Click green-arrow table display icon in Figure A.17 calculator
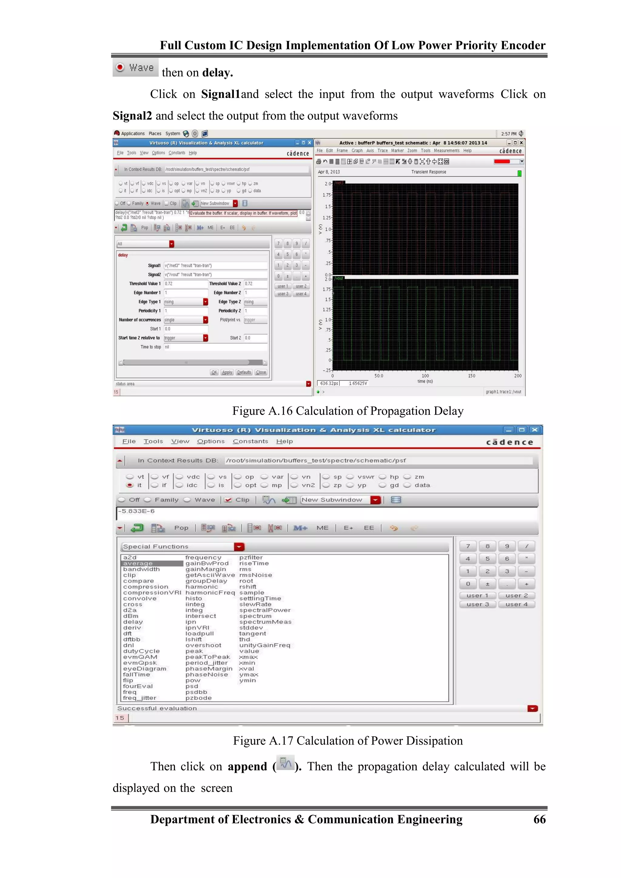 pyautogui.click(x=289, y=500)
